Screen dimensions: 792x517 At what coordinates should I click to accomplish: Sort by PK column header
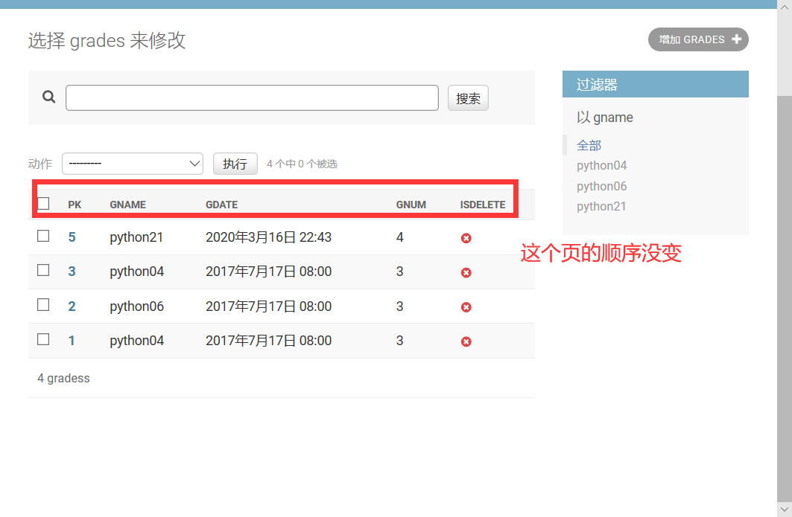75,205
